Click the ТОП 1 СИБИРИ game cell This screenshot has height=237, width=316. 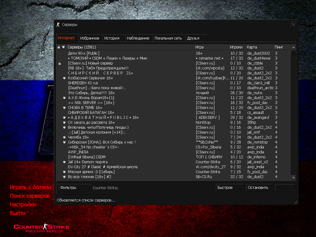pos(209,157)
